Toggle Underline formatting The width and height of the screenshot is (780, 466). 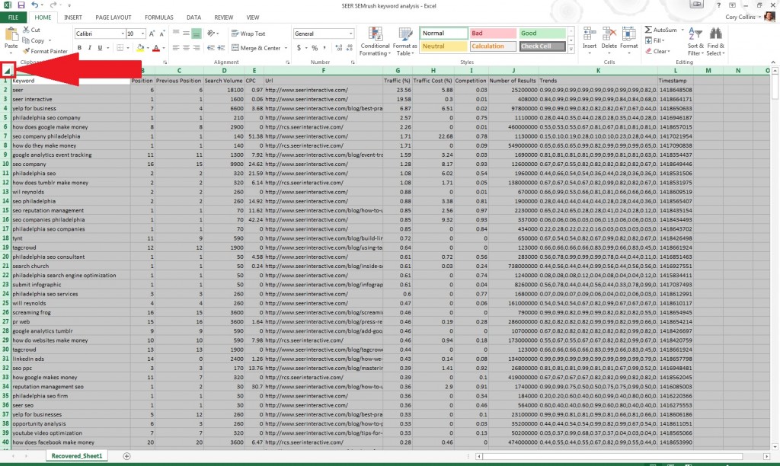click(100, 48)
